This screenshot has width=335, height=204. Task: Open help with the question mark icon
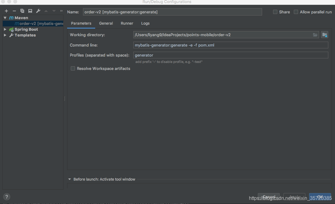coord(7,197)
